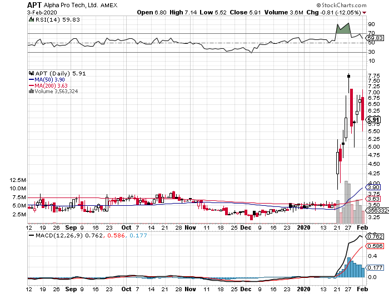Click the bold 5.91 price tag on right axis
Viewport: 389px width, 294px height.
pos(373,120)
